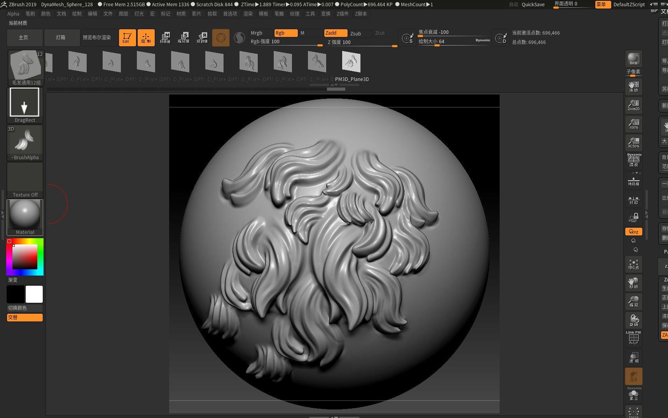Toggle PolyF polyframe display icon
Viewport: 668px width, 418px height.
[633, 337]
